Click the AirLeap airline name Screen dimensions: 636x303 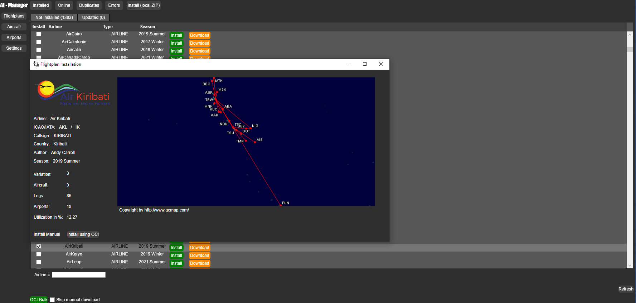74,262
